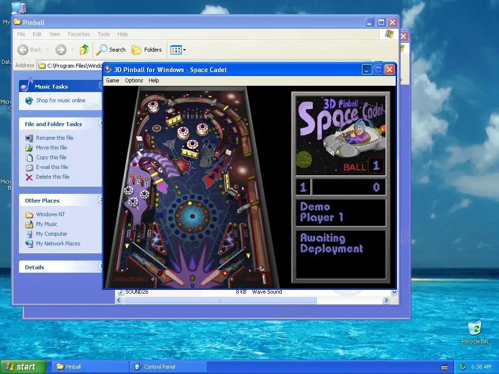Expand the Details panel

(x=100, y=266)
